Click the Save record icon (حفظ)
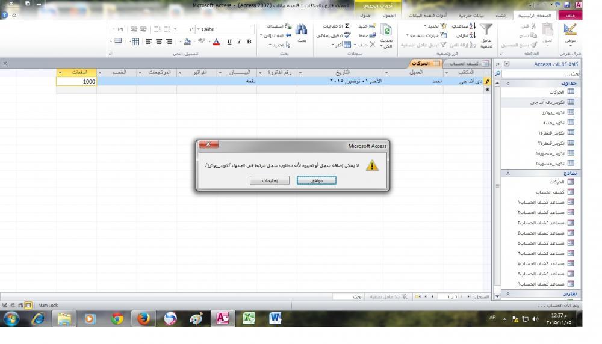602x344 pixels. (x=373, y=35)
